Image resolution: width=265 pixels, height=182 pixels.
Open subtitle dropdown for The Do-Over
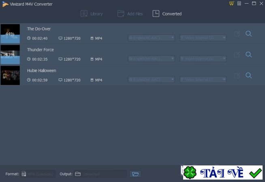pyautogui.click(x=203, y=38)
